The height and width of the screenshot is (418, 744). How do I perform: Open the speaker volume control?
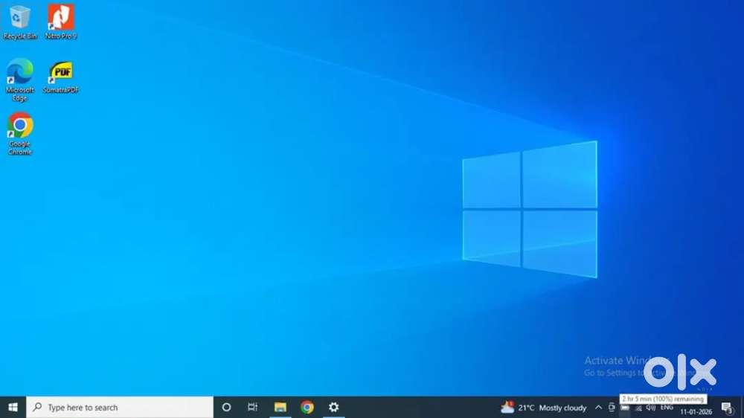(x=651, y=408)
